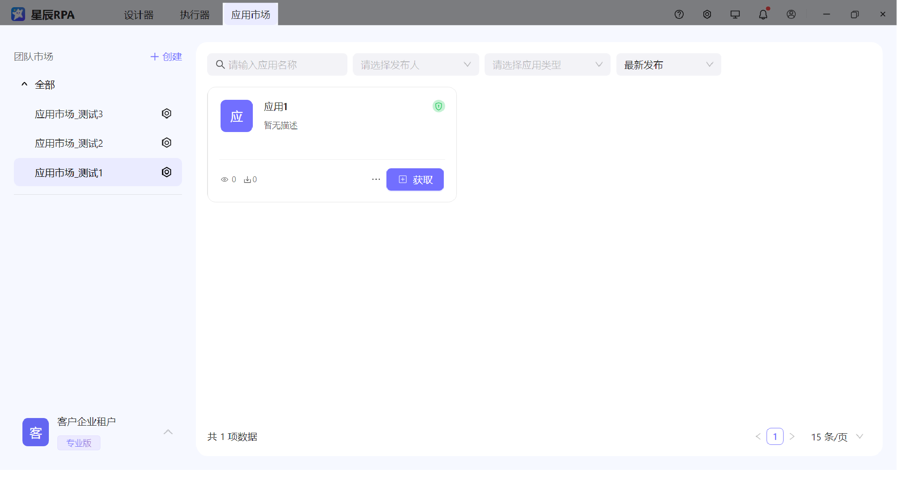Image resolution: width=897 pixels, height=495 pixels.
Task: Open the help question mark icon
Action: (x=679, y=14)
